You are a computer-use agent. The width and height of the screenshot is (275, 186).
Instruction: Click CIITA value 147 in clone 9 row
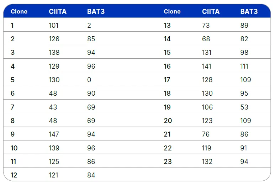[54, 134]
